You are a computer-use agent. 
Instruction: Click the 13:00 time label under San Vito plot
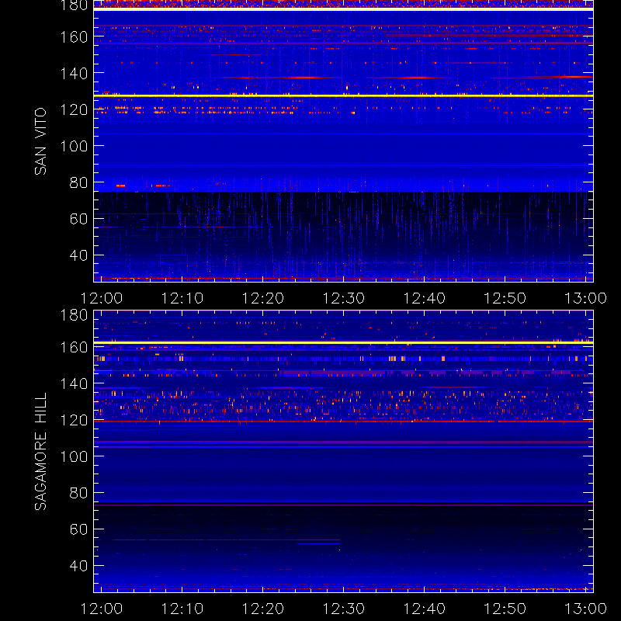586,298
